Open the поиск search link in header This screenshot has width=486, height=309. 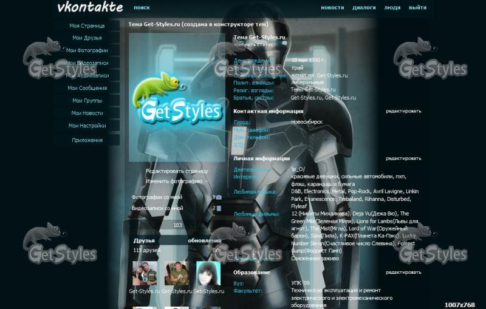[142, 7]
